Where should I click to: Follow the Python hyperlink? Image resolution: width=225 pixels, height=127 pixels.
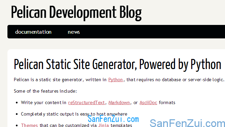click(116, 80)
